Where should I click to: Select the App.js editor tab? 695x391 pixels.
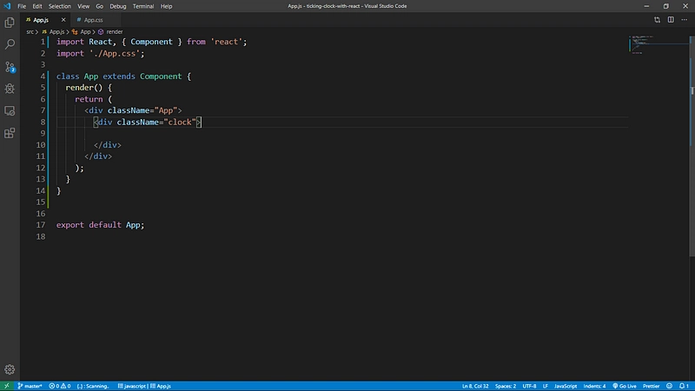41,20
